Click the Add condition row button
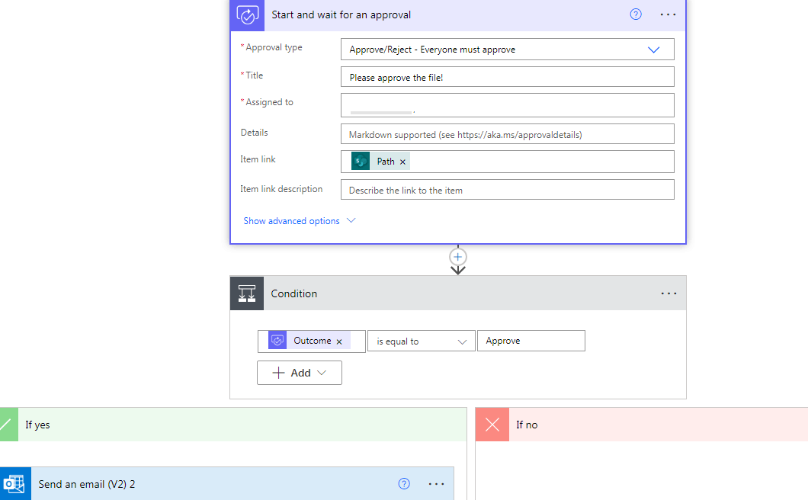 tap(300, 373)
